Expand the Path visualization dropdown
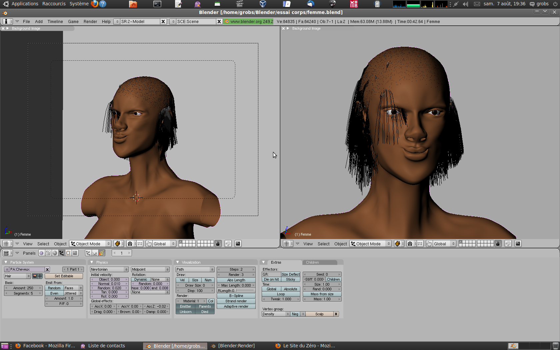This screenshot has height=350, width=560. pyautogui.click(x=195, y=269)
